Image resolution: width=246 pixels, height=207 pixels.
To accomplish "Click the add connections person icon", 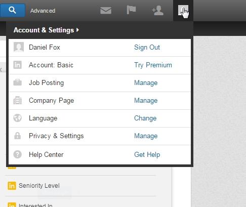I will point(158,11).
